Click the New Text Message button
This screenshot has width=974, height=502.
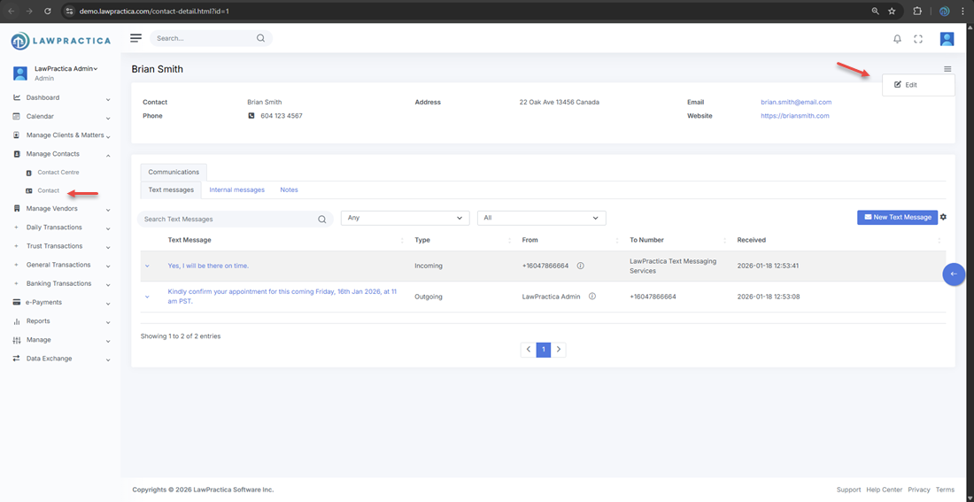tap(897, 217)
